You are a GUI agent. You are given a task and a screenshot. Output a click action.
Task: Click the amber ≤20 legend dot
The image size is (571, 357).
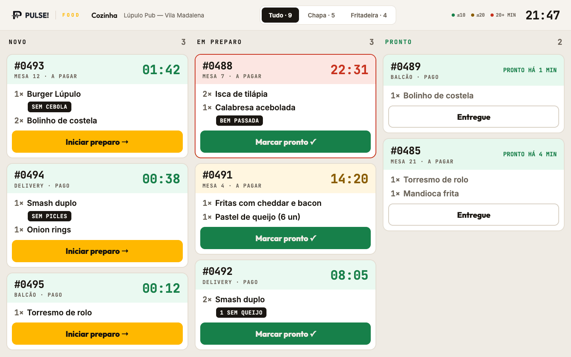[x=473, y=15]
